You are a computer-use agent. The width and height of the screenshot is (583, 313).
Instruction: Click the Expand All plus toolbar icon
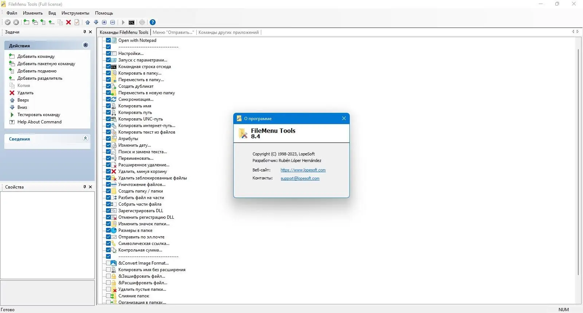[104, 22]
